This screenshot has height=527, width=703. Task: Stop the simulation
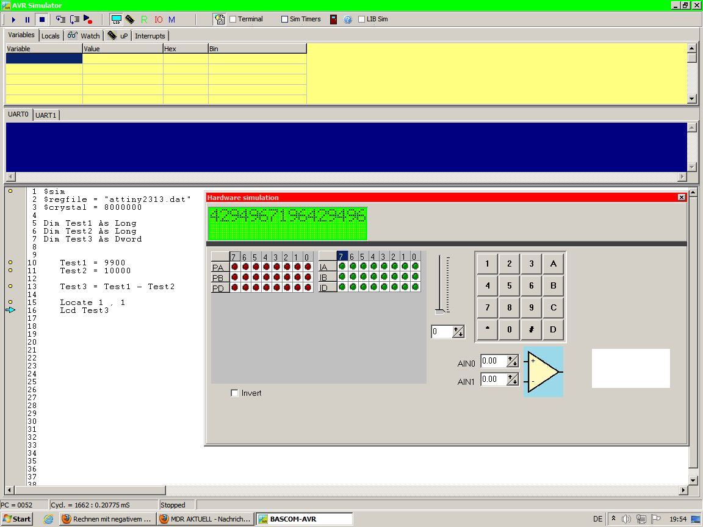click(41, 20)
